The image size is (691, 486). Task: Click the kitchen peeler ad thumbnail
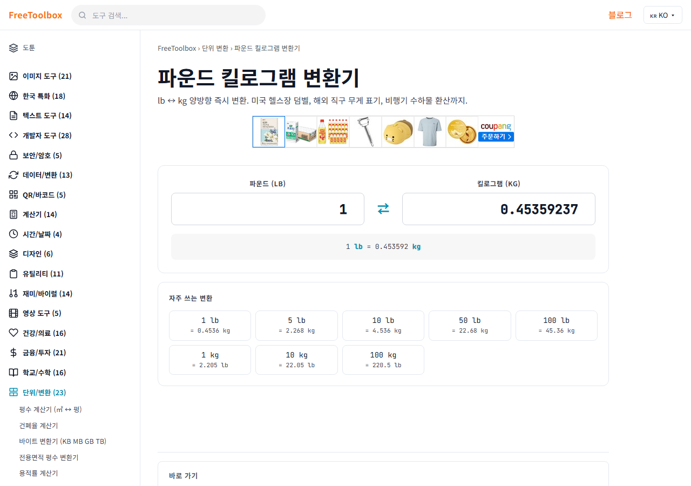365,132
